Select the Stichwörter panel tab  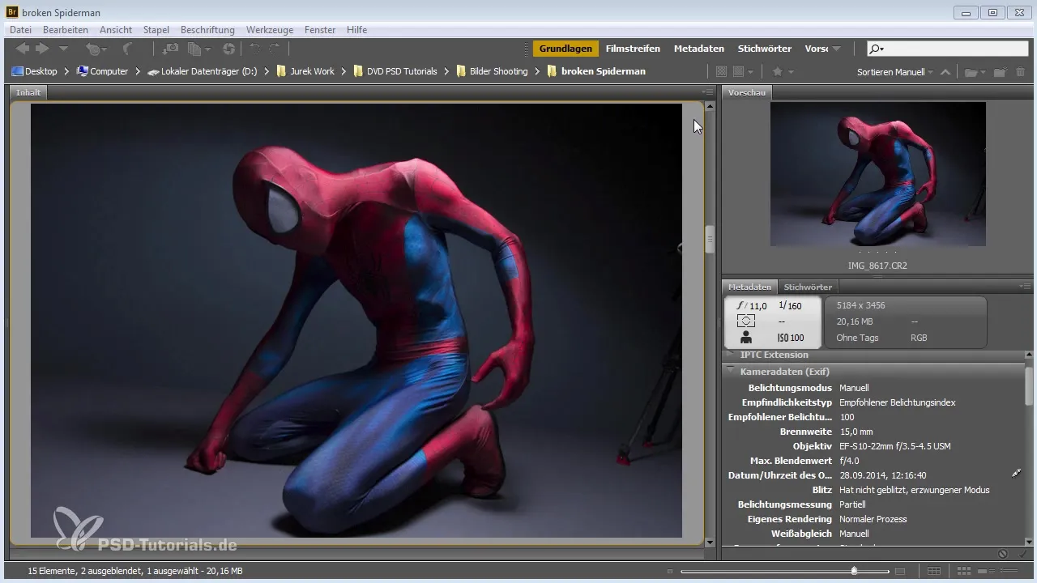pos(808,287)
